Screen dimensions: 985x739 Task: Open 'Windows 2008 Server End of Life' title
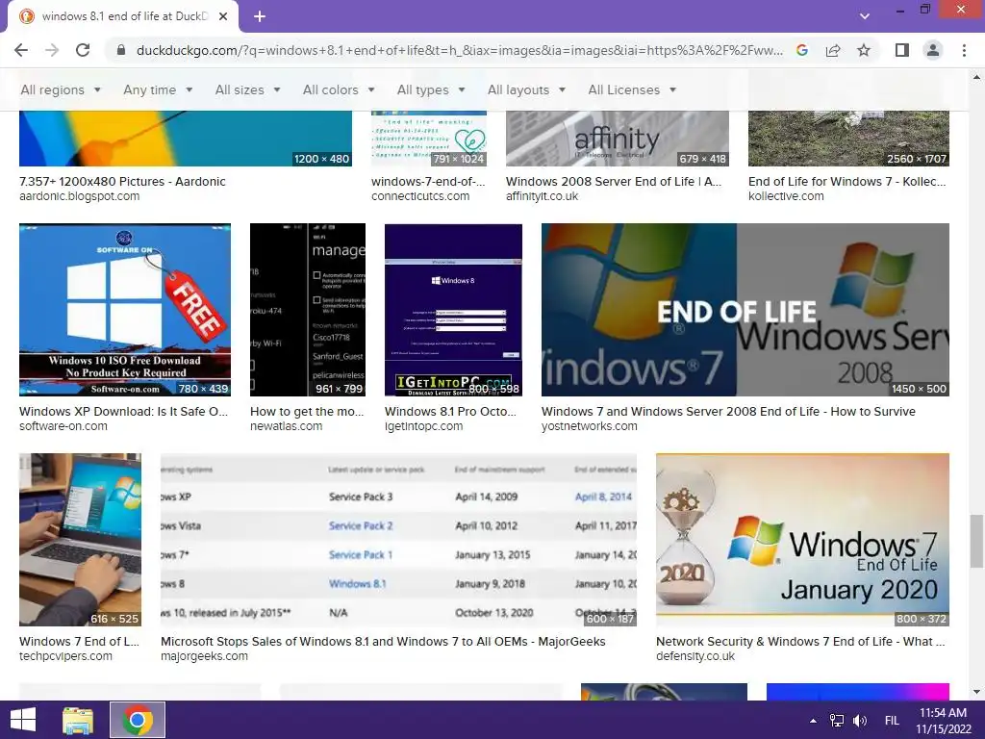pos(614,182)
